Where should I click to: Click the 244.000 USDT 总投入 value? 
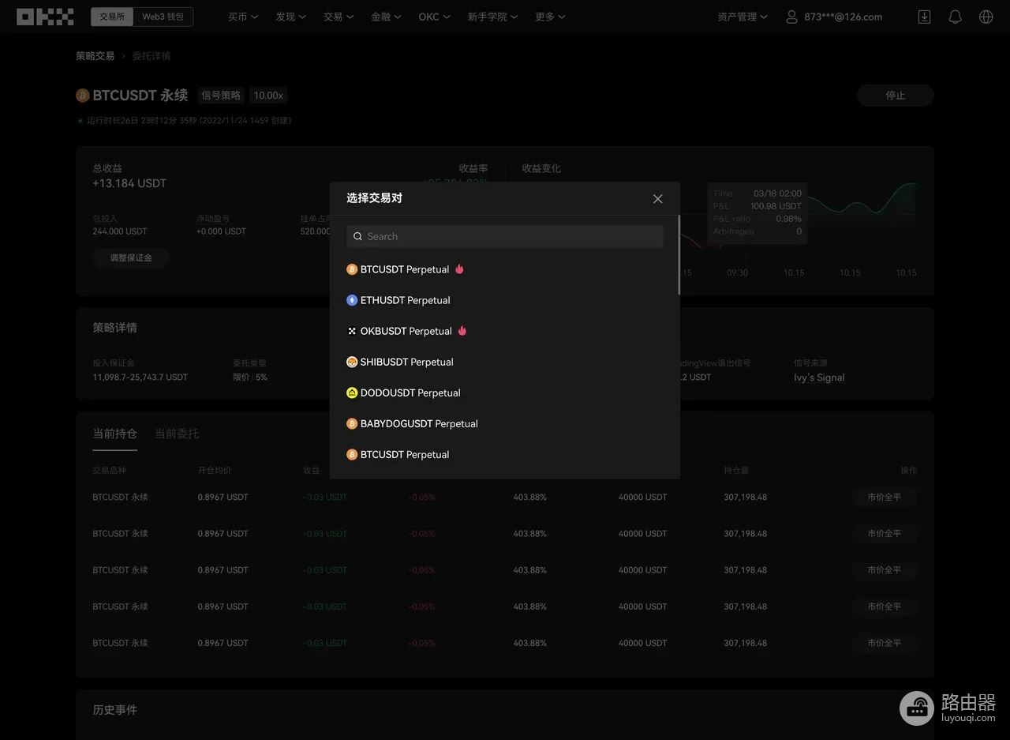tap(120, 231)
